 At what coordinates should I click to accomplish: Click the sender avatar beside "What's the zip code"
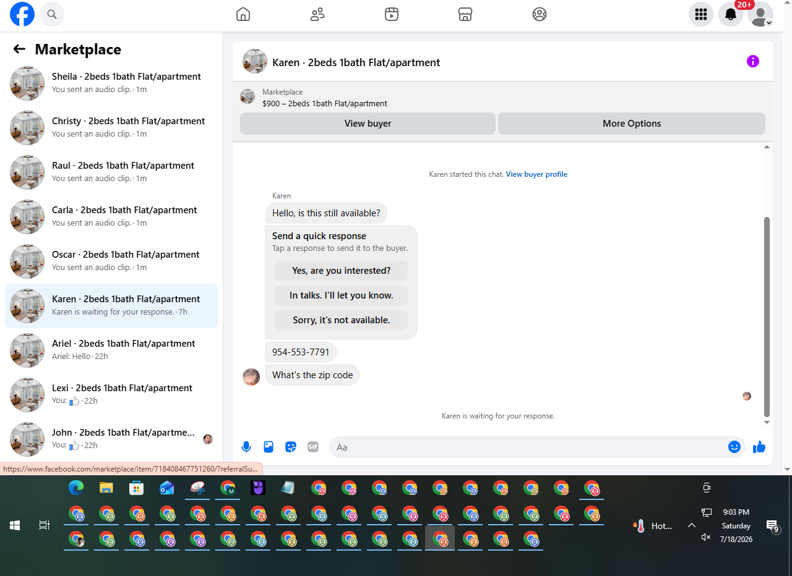point(251,377)
